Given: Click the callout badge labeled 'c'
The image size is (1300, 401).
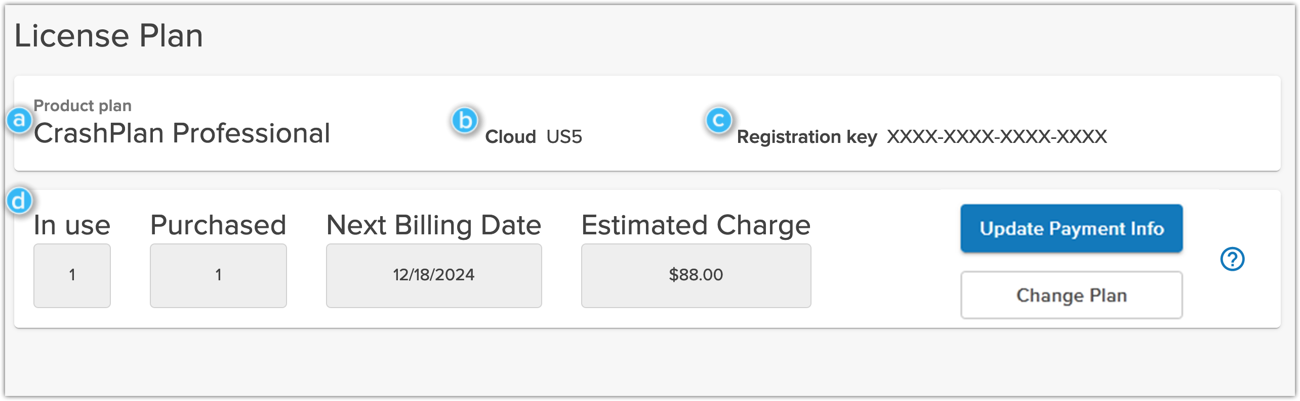Looking at the screenshot, I should [x=719, y=120].
